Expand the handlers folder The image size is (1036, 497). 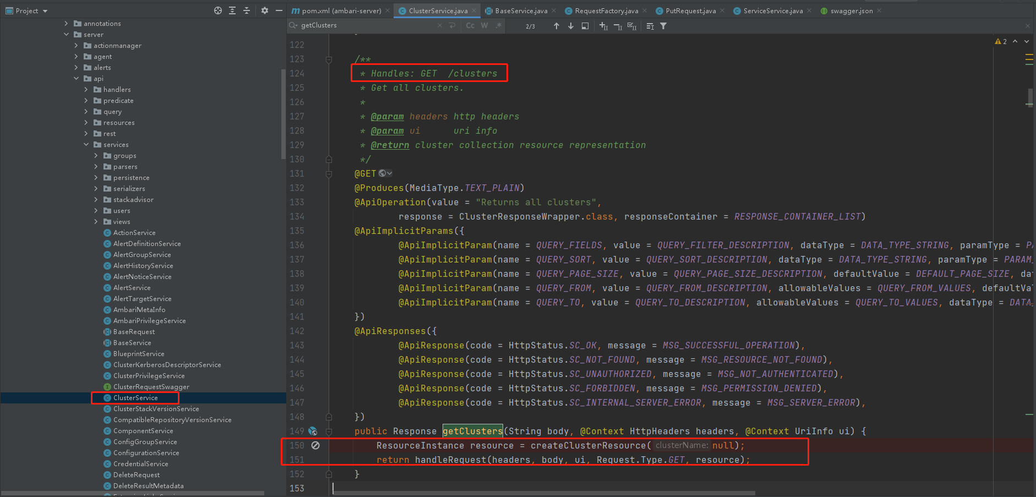(86, 89)
